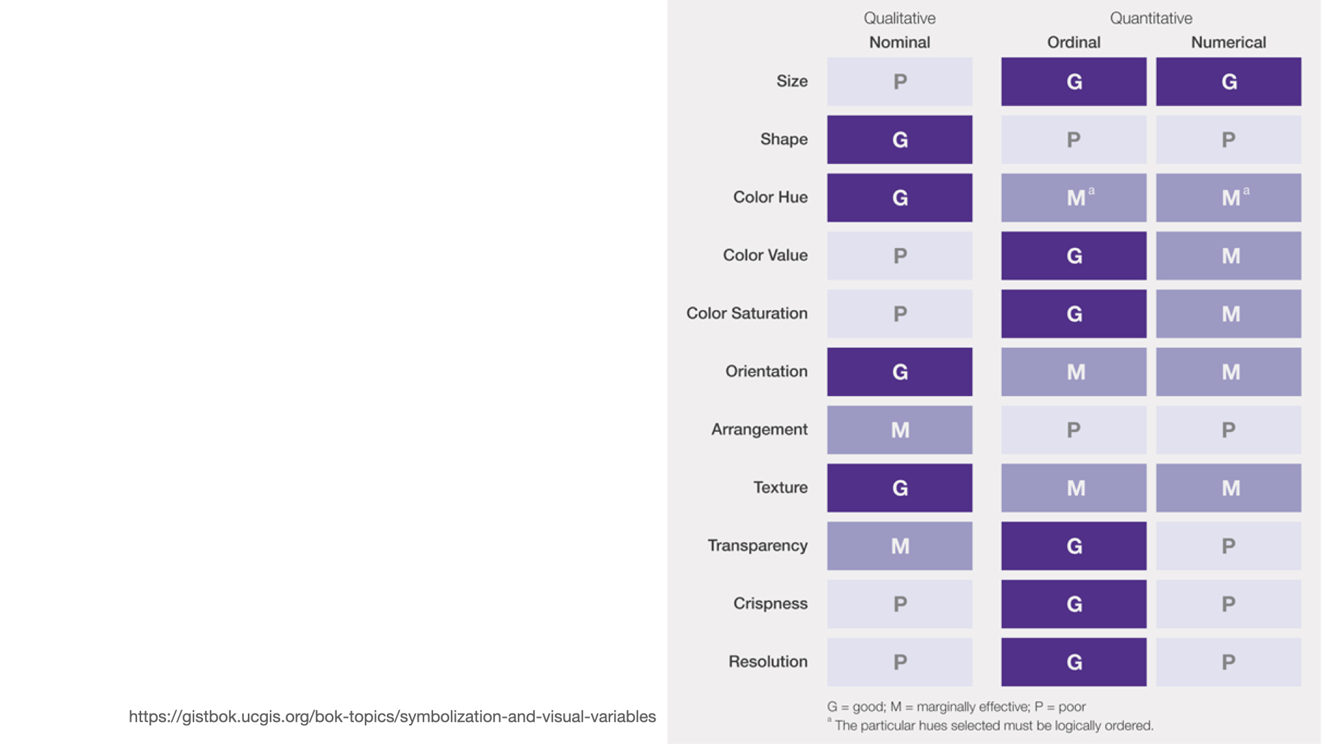
Task: Select Crispness Numerical P cell
Action: 1228,603
